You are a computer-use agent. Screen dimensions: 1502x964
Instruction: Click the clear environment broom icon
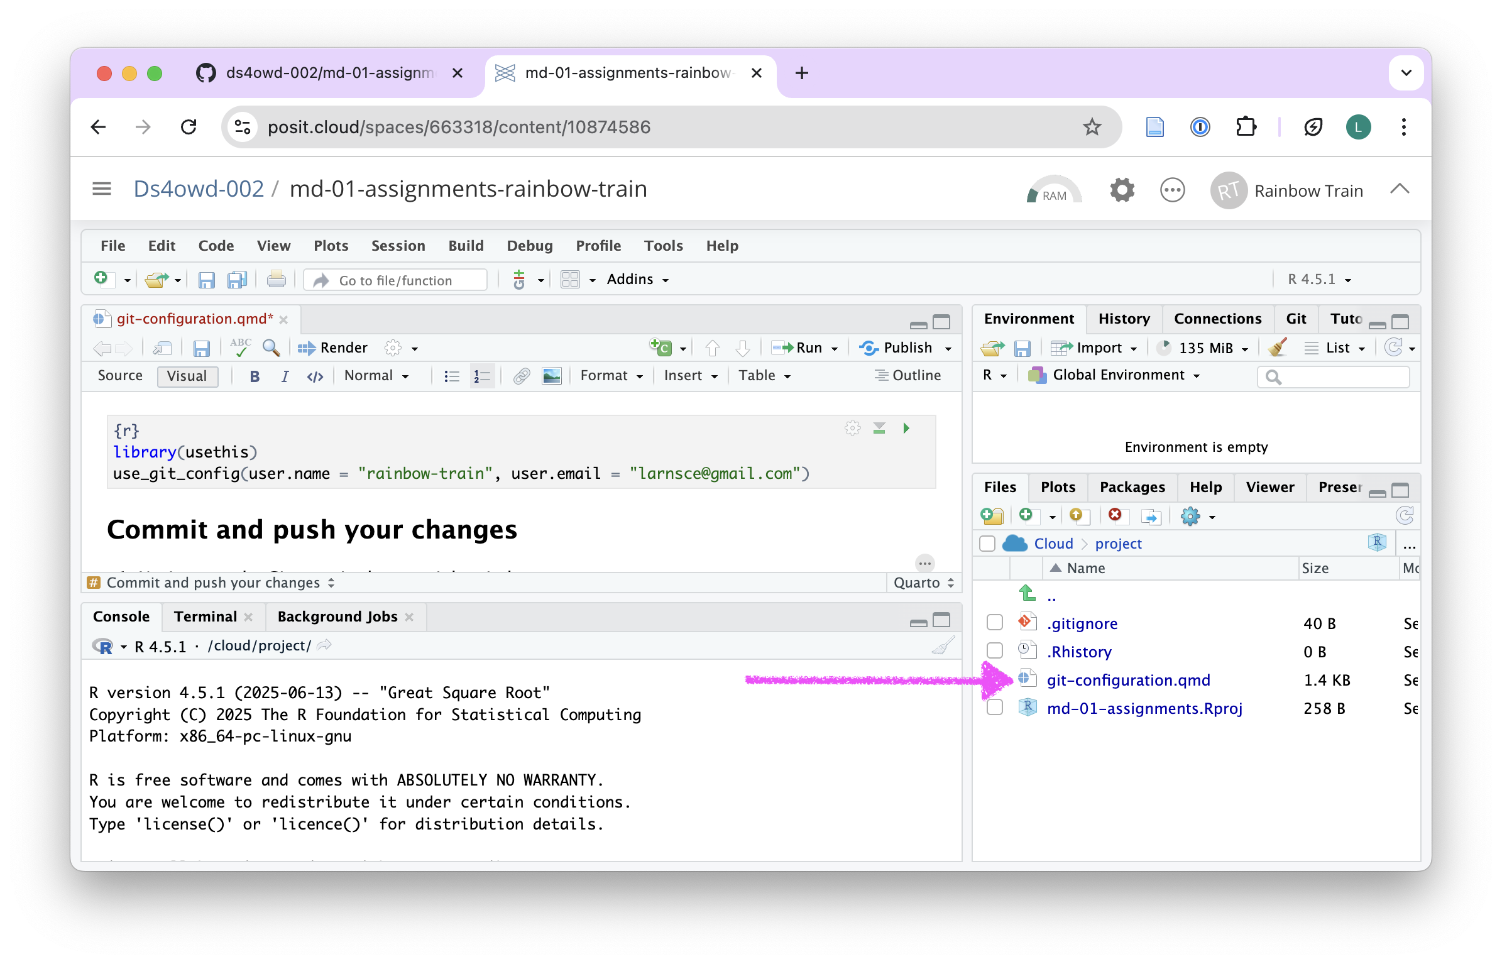[1277, 348]
